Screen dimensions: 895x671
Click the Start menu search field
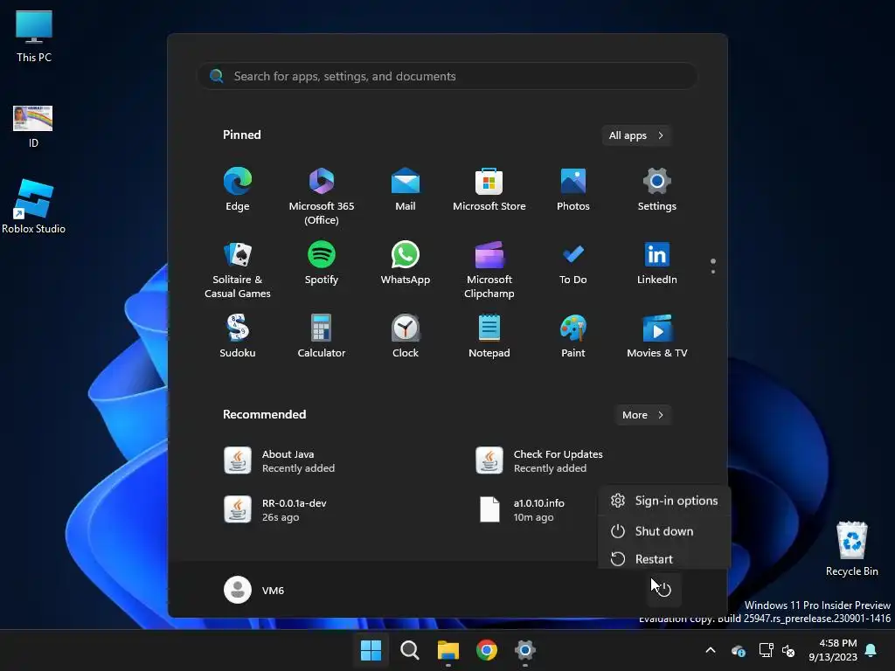447,76
